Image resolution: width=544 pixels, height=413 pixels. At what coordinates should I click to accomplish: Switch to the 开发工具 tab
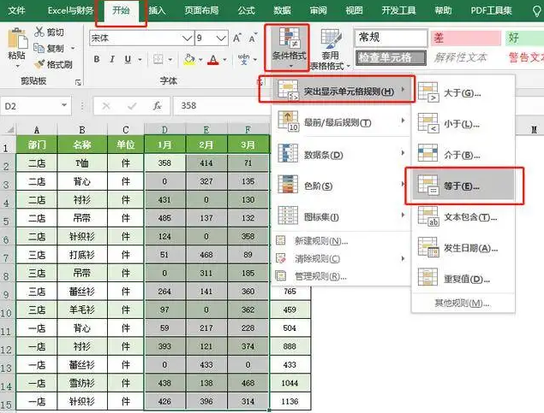pyautogui.click(x=398, y=10)
